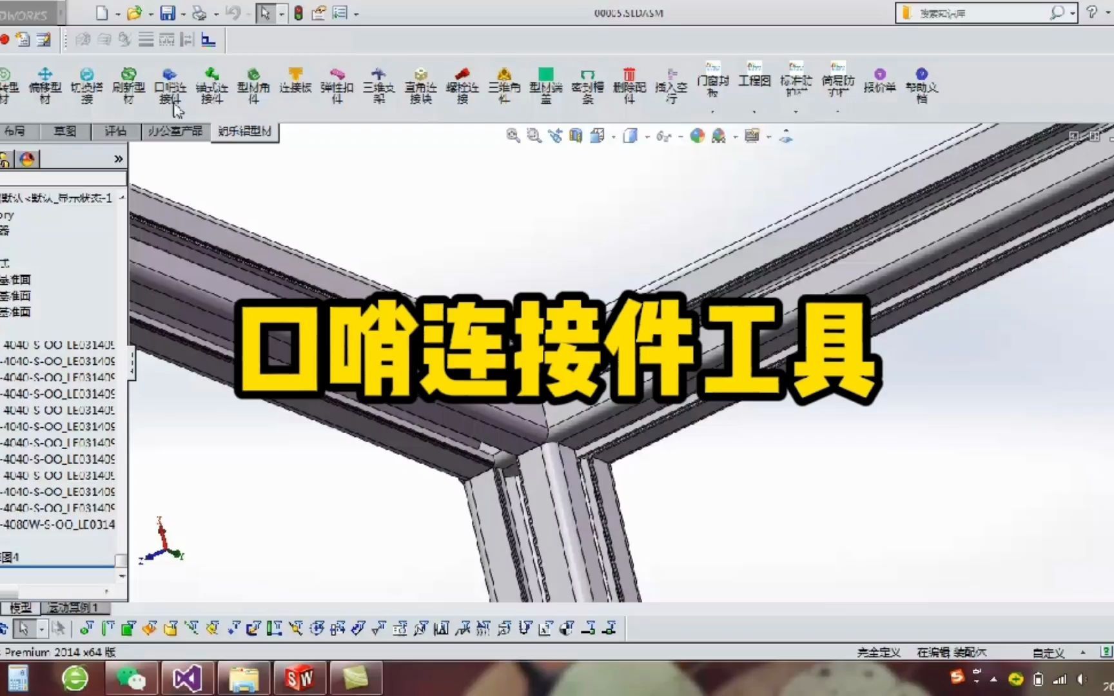Open dropdown arrow beside the Save icon
Image resolution: width=1114 pixels, height=696 pixels.
click(x=183, y=14)
